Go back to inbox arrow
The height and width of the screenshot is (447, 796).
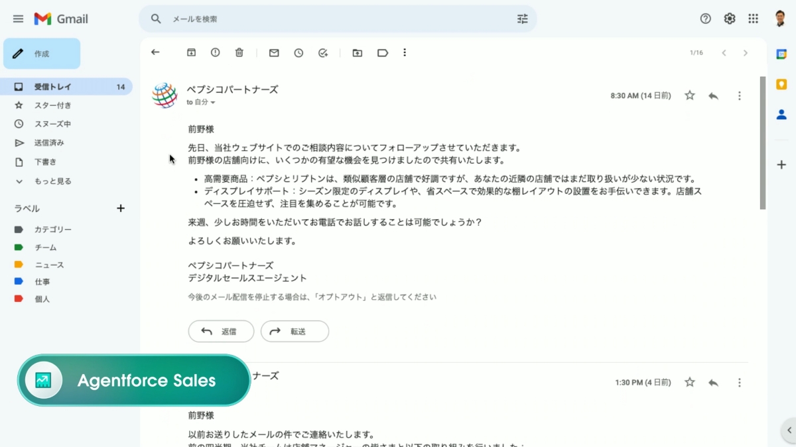click(155, 52)
